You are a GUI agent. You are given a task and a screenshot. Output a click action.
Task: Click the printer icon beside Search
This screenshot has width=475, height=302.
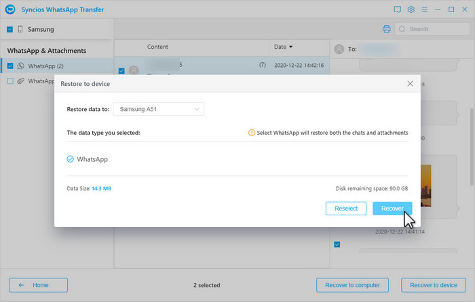387,29
